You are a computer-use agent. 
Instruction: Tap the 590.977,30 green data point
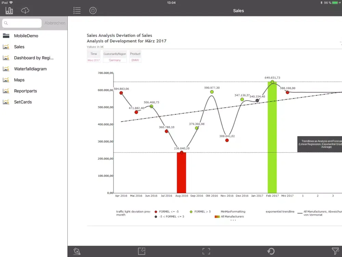click(x=212, y=92)
